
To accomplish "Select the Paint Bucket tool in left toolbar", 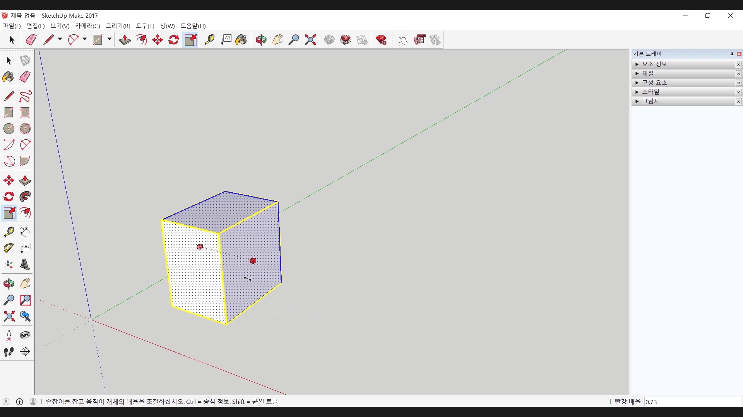I will click(x=9, y=77).
